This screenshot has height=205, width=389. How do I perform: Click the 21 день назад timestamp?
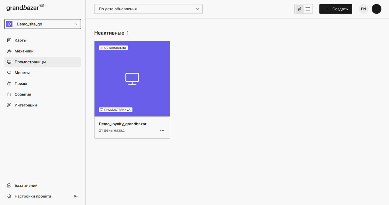point(112,130)
